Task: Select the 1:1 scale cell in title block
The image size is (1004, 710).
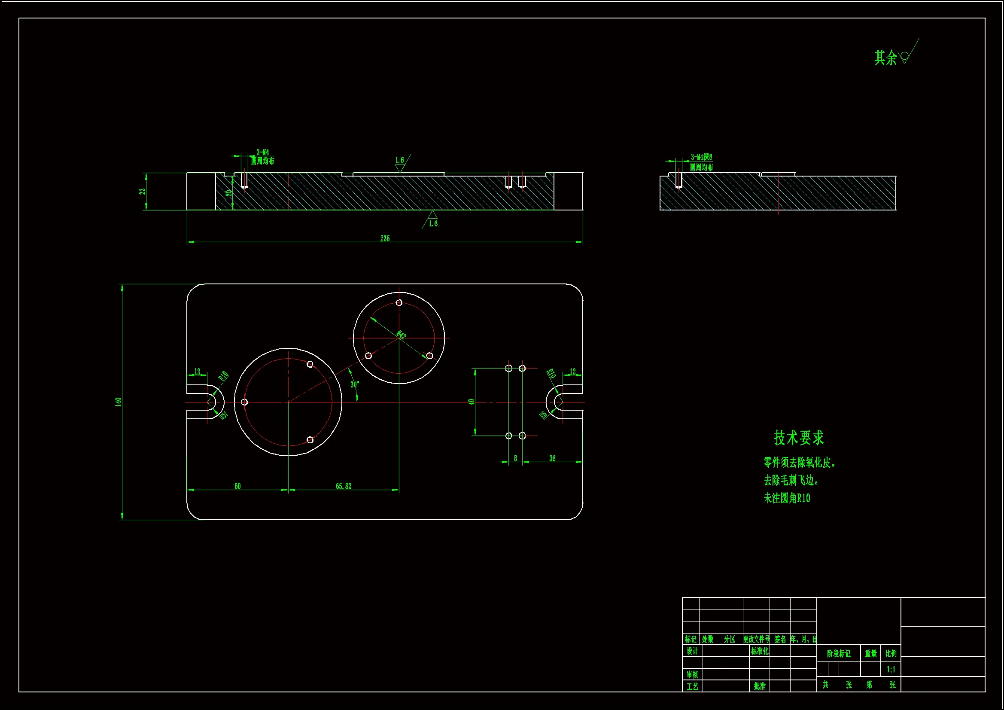Action: point(891,669)
